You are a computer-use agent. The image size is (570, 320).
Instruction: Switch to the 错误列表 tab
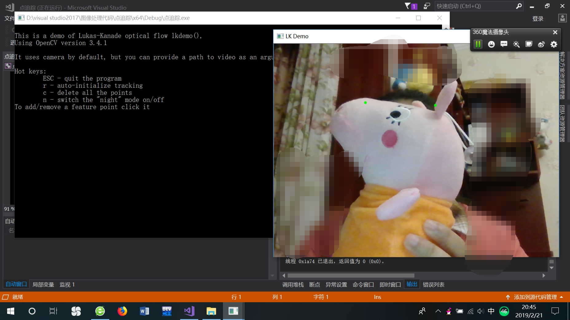[x=433, y=284]
